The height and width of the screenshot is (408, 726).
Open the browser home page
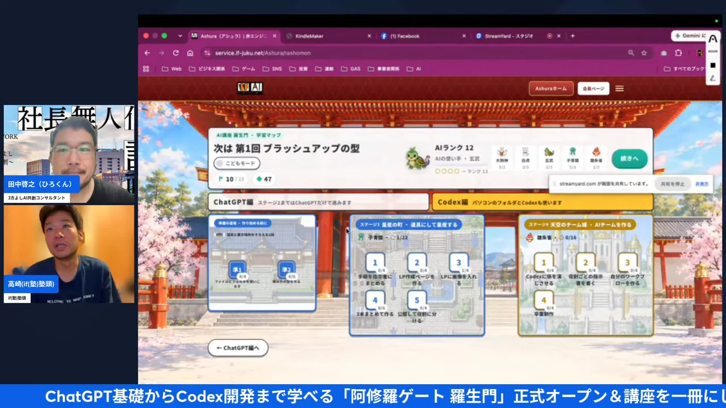[190, 53]
